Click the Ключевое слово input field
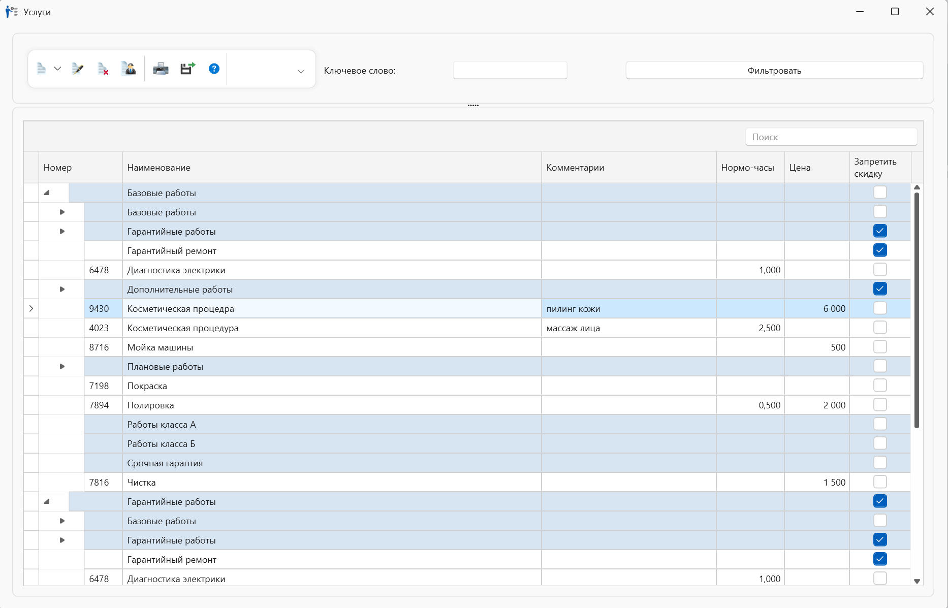 (x=510, y=70)
